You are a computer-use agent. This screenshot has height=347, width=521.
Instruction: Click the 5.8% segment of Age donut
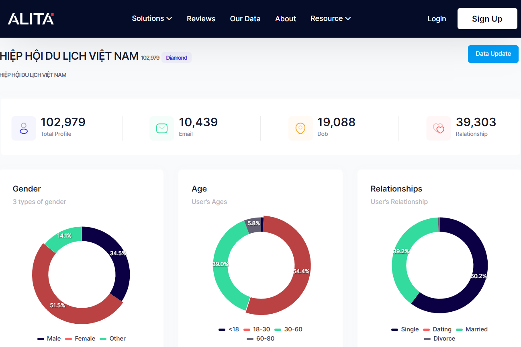click(253, 224)
